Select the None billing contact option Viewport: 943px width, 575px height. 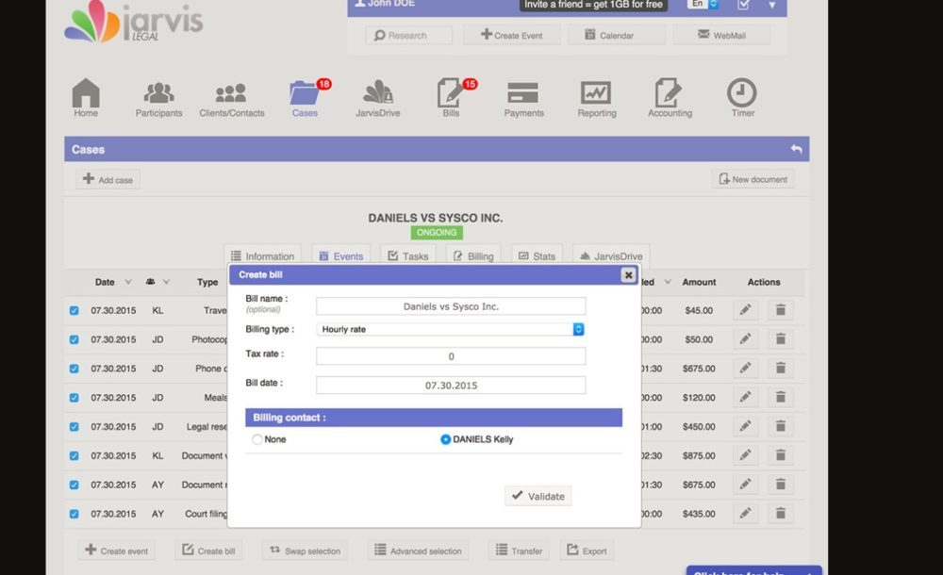(x=257, y=439)
